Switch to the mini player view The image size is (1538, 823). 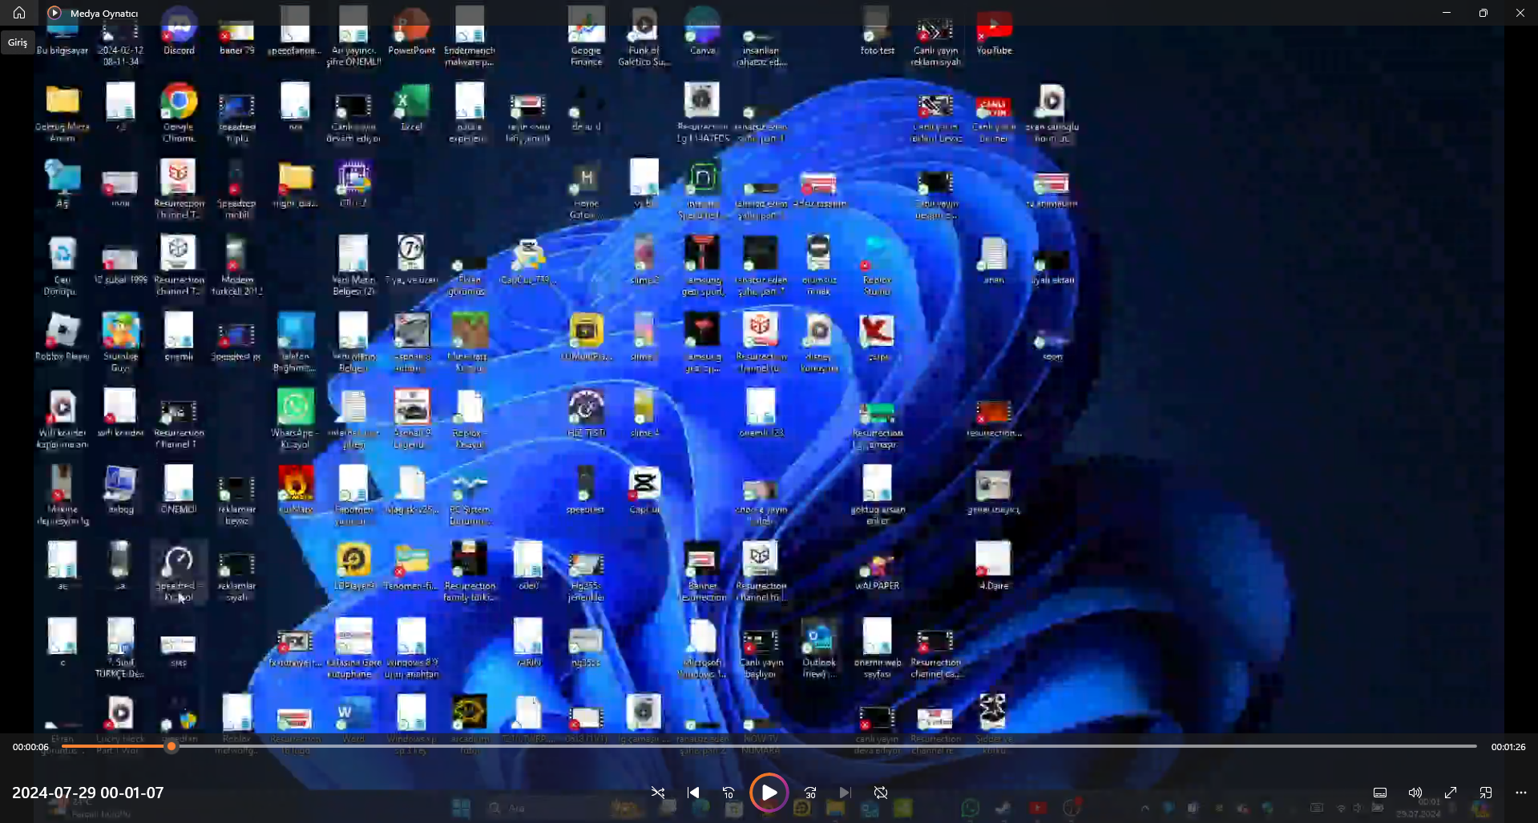pyautogui.click(x=1486, y=793)
